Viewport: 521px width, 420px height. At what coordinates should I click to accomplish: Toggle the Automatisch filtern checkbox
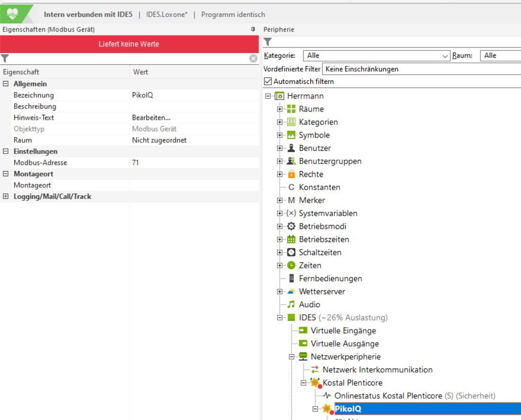pos(268,82)
